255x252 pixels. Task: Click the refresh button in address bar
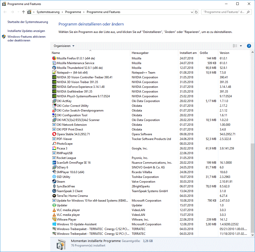click(x=196, y=12)
